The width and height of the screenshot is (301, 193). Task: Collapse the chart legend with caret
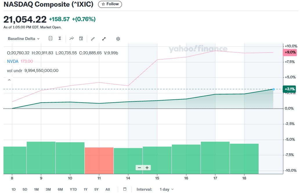9,80
